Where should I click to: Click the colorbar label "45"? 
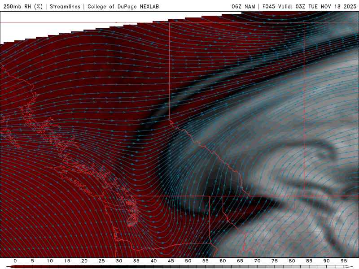click(x=171, y=261)
